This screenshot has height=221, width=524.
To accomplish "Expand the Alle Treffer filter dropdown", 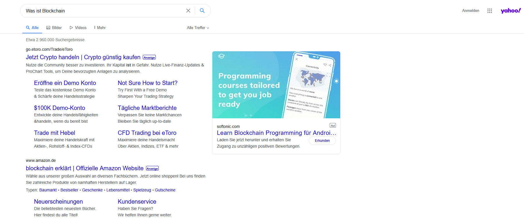I will point(198,28).
